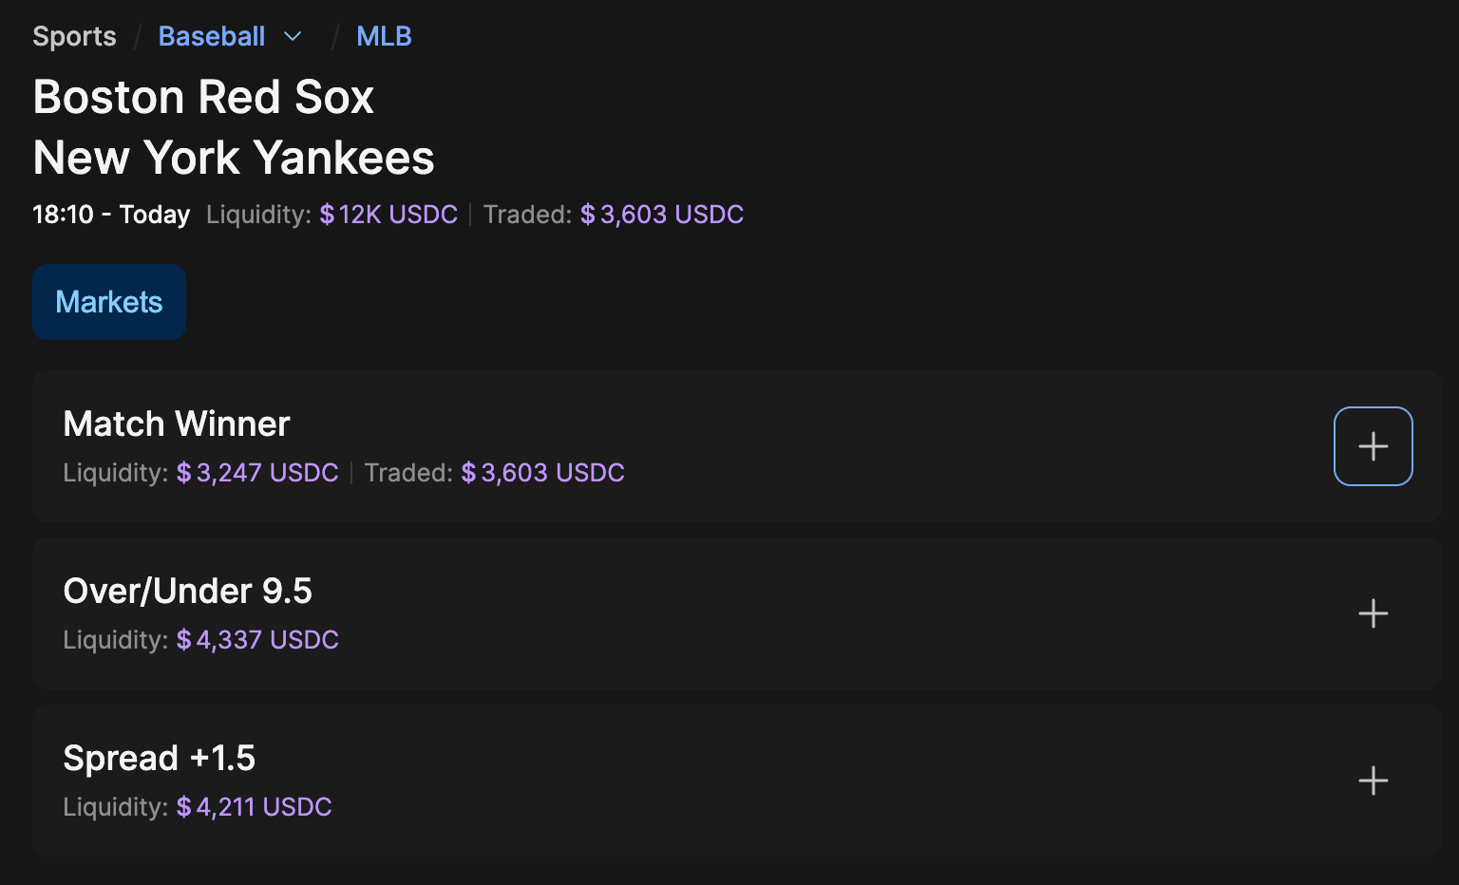Screen dimensions: 1459x885
Task: Click the event's Traded $3,603 USDC value
Action: click(662, 215)
